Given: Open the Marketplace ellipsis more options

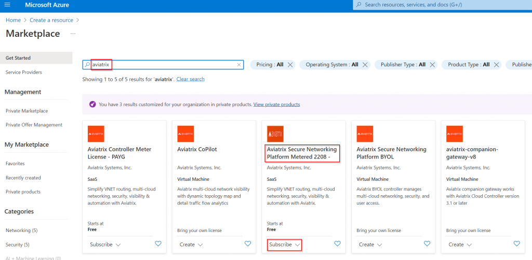Looking at the screenshot, I should [x=73, y=34].
